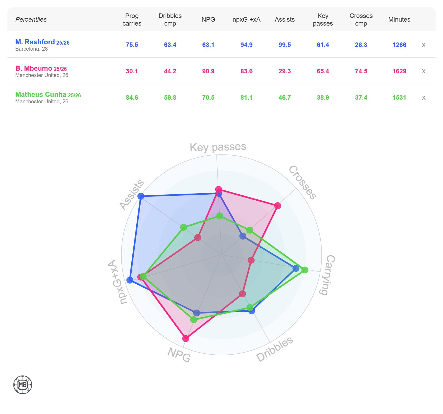443x414 pixels.
Task: Click the Prog carries column header
Action: (132, 20)
